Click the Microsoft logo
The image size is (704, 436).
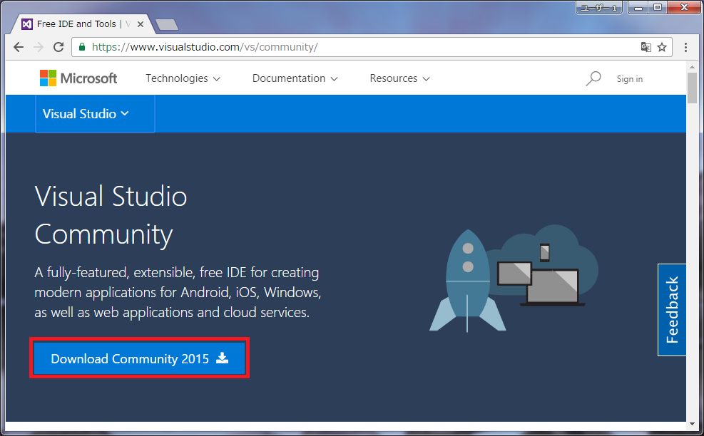[78, 78]
